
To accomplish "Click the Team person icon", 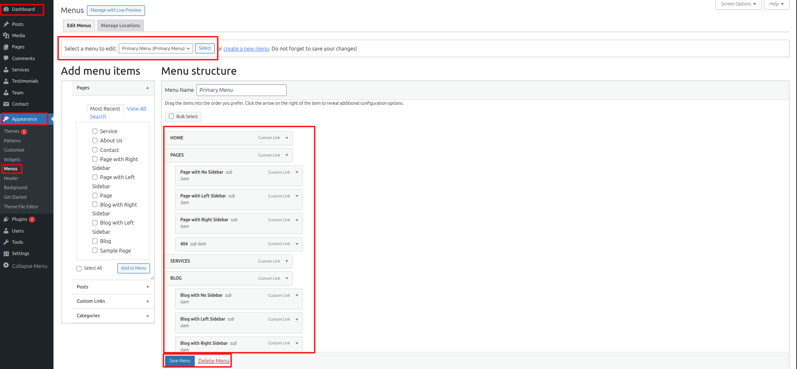I will (6, 93).
